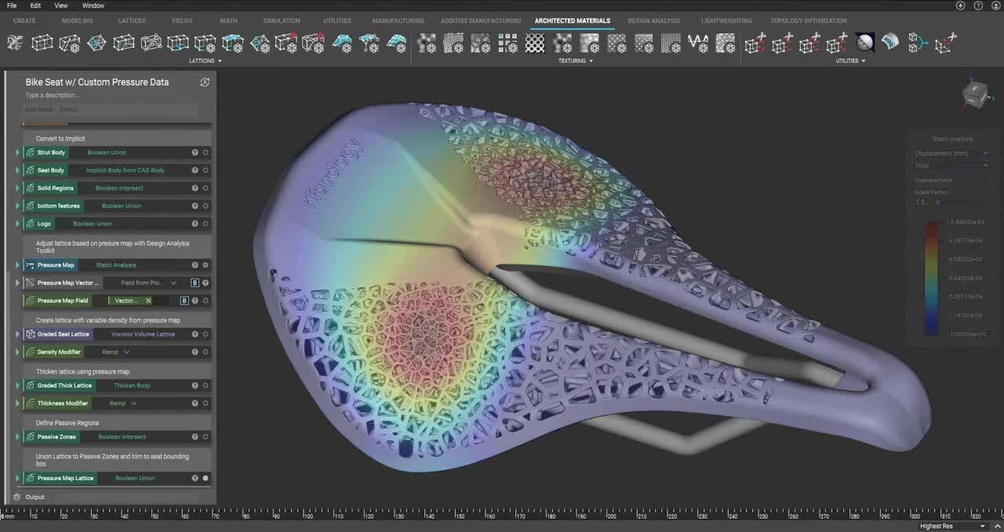Toggle visibility of Passive Zones

point(206,437)
